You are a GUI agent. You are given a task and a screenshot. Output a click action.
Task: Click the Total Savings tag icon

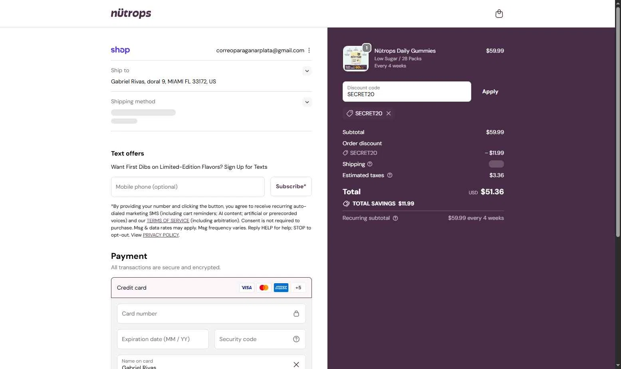click(x=346, y=203)
